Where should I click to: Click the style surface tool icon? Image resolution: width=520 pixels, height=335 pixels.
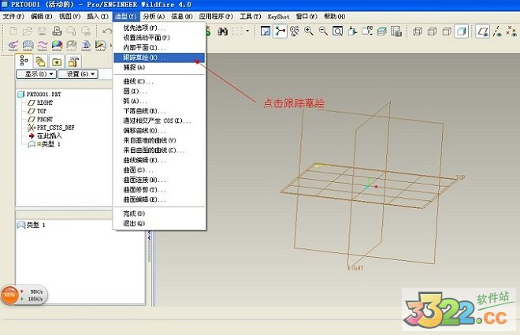[28, 45]
